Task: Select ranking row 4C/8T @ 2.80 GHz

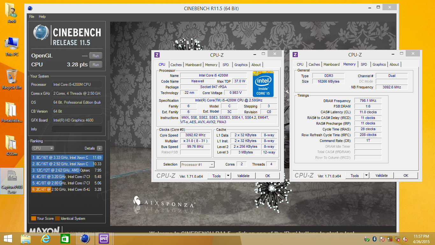Action: (x=67, y=183)
